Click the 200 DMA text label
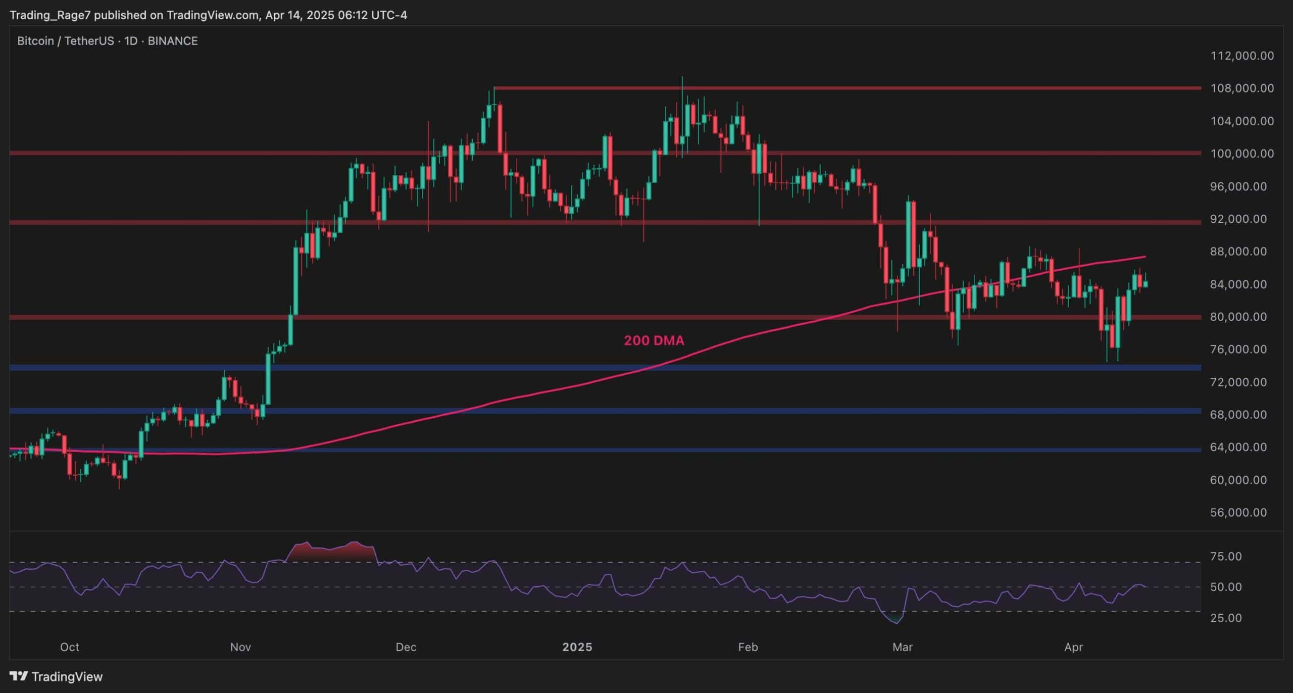The image size is (1293, 693). [654, 340]
